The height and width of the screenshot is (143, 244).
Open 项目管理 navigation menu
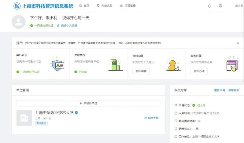[x=128, y=6]
